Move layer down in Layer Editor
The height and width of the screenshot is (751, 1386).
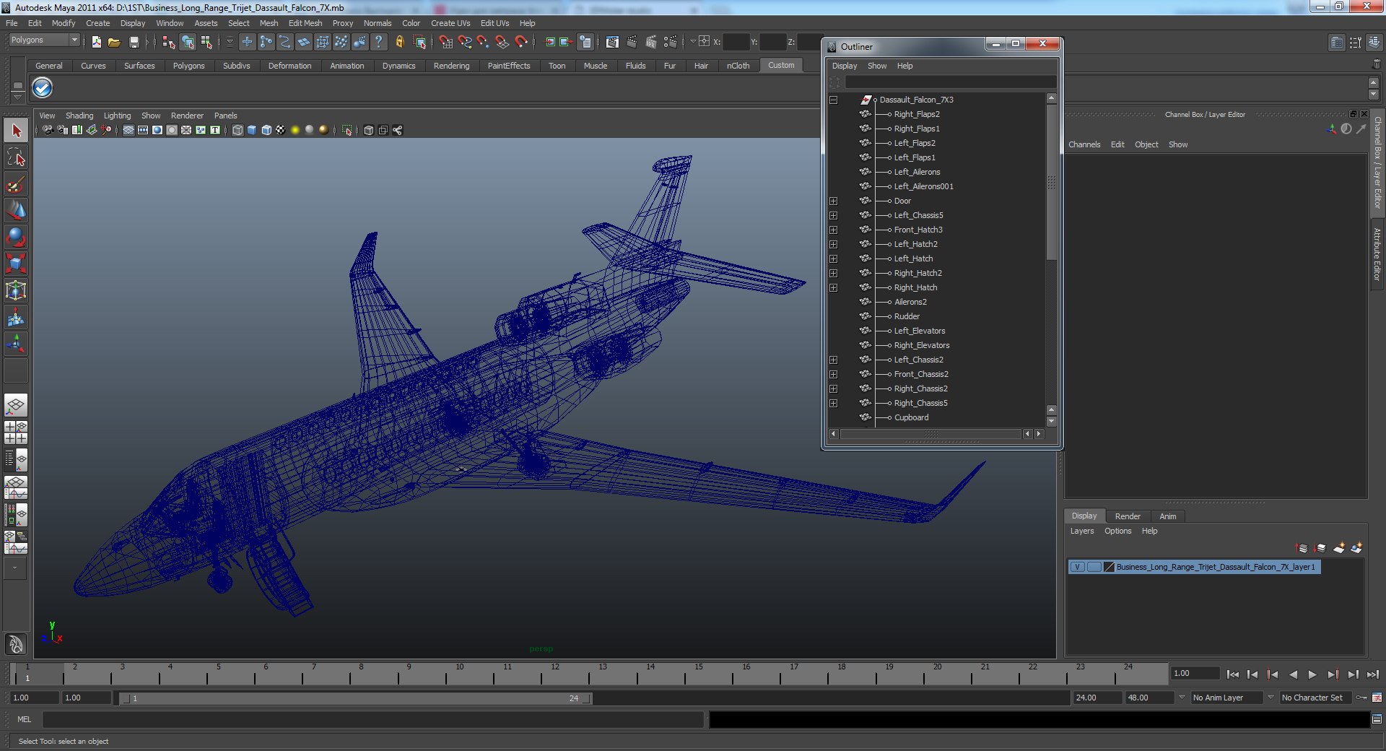[1320, 548]
